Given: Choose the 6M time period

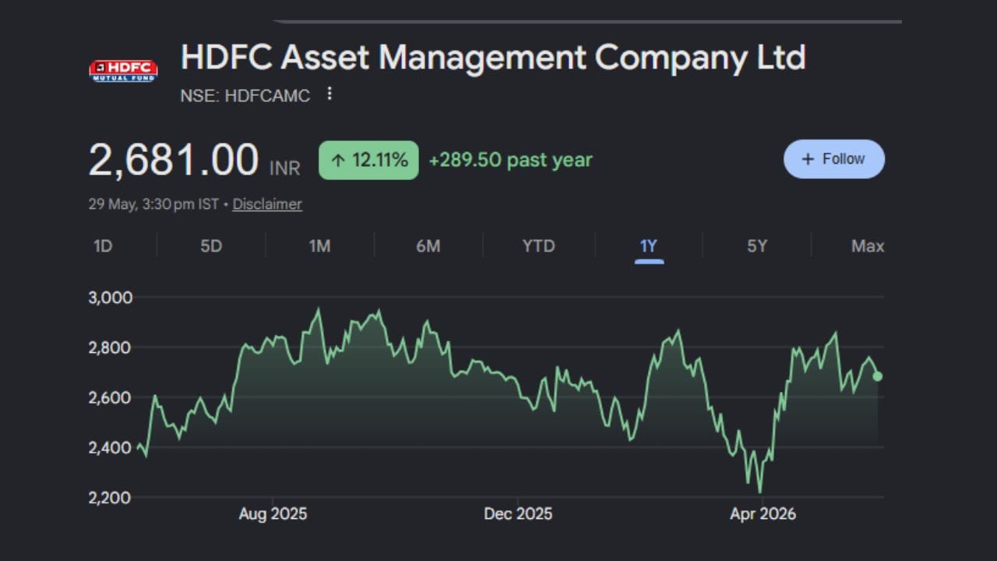Looking at the screenshot, I should pyautogui.click(x=428, y=246).
